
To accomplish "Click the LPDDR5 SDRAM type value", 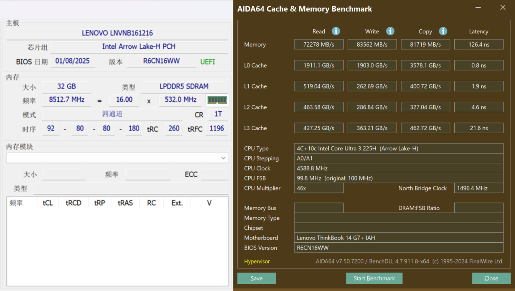I will tap(184, 87).
